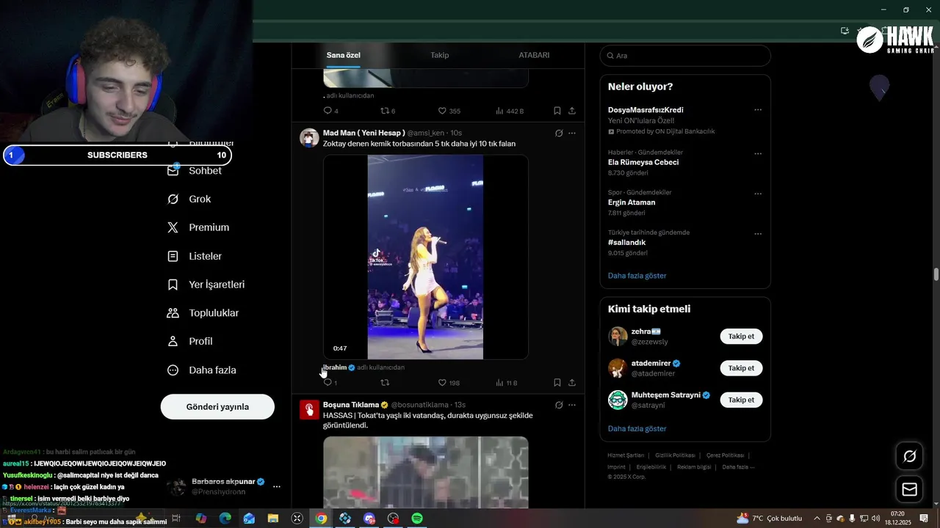Open Boşuna Tıklama profile avatar
Viewport: 940px width, 528px height.
[x=309, y=409]
